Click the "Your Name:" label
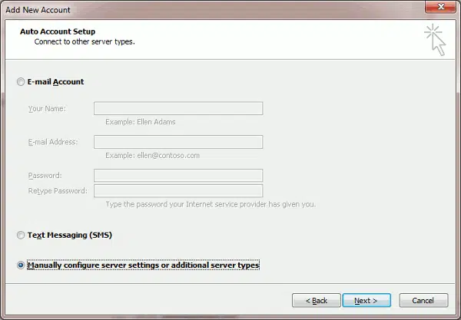 [47, 108]
